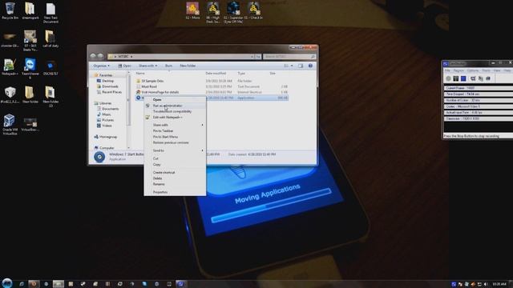Select the 02 - Mono desktop icon

192,10
